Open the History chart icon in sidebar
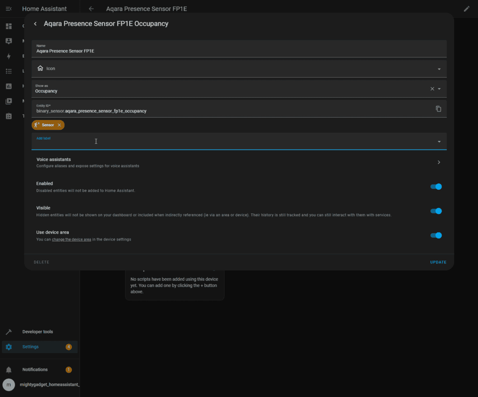Screen dimensions: 478x397 point(8,86)
